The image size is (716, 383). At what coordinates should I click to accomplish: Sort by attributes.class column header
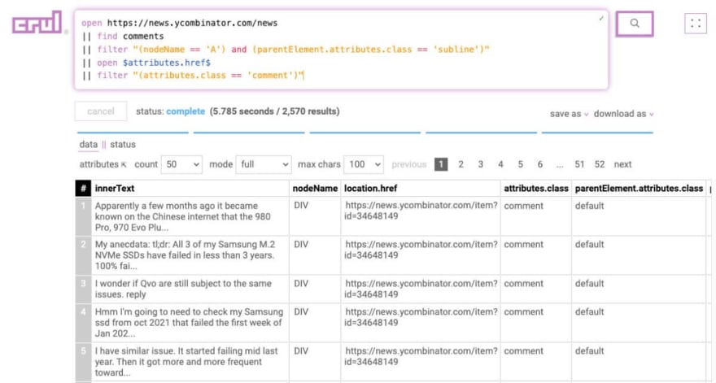tap(536, 189)
